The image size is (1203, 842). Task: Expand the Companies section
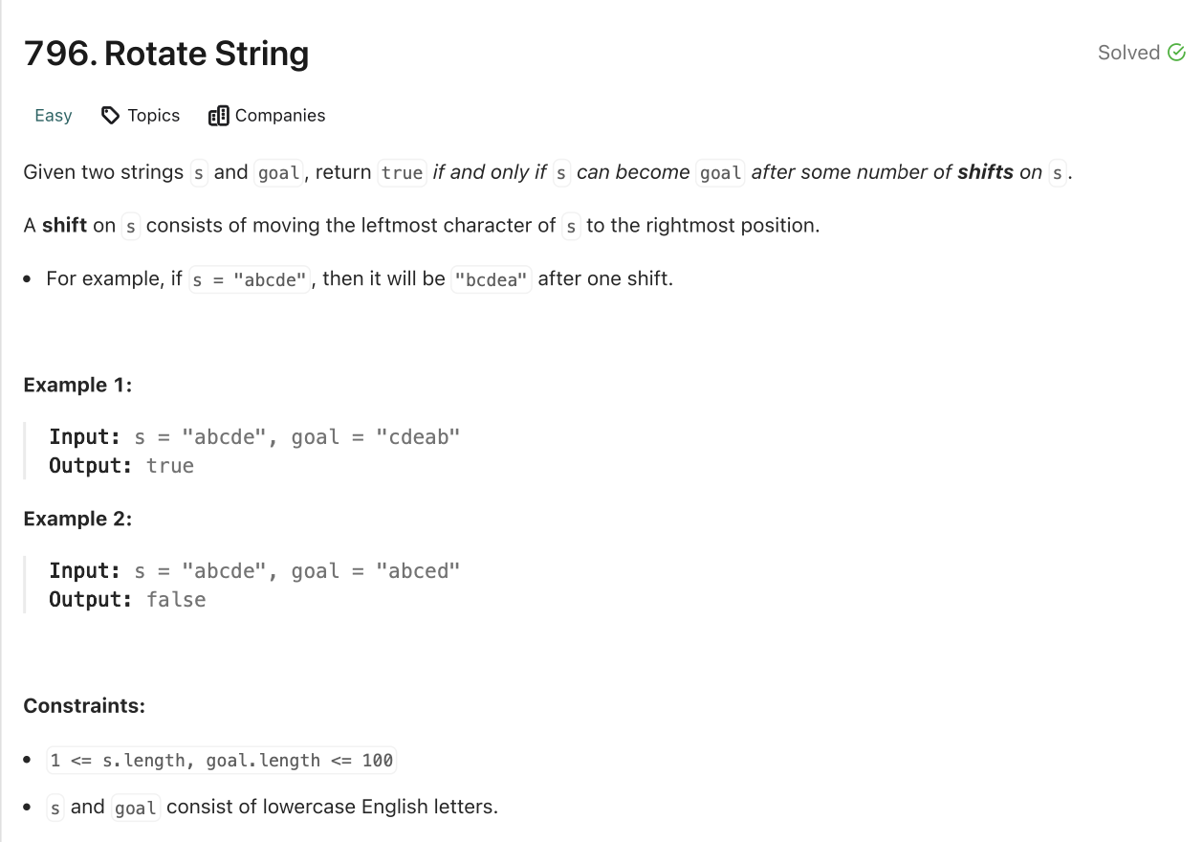point(278,115)
